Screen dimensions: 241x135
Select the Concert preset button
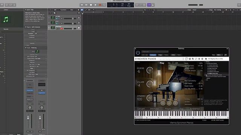coord(141,109)
